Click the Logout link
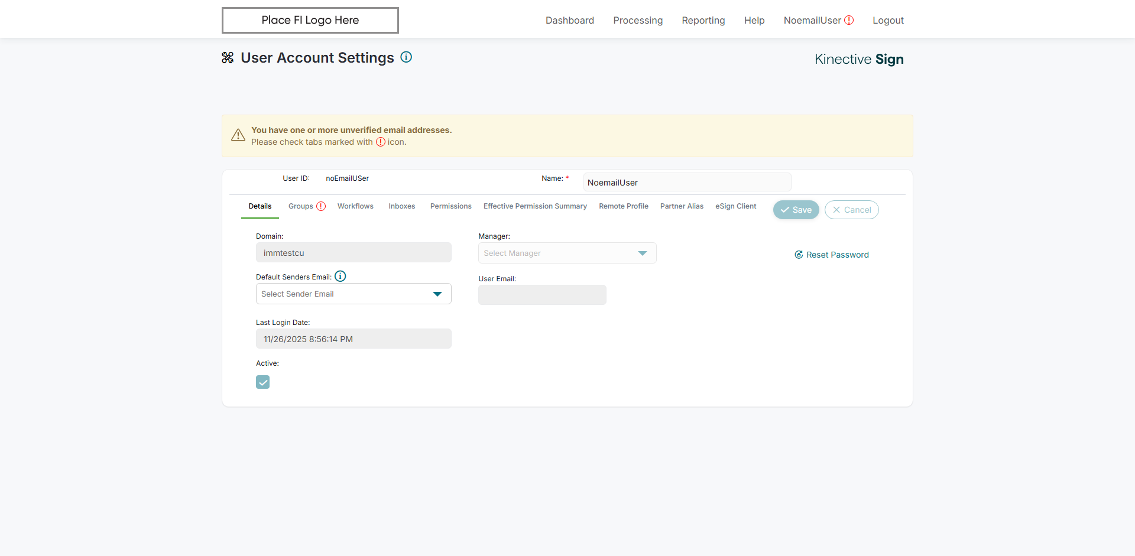This screenshot has height=556, width=1135. pyautogui.click(x=888, y=20)
